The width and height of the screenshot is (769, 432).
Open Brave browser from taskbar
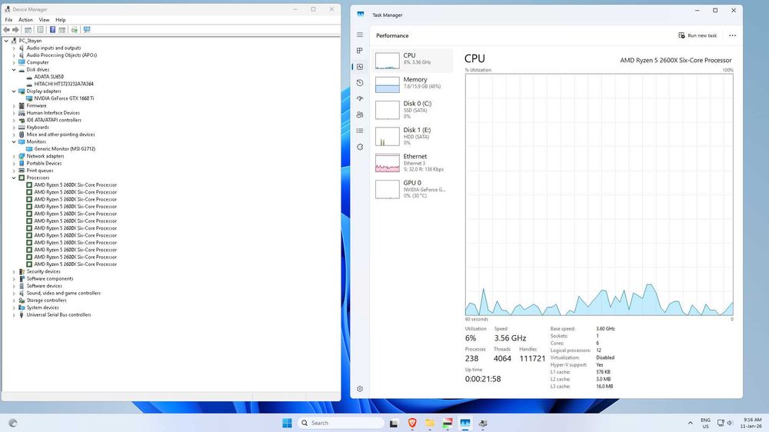(412, 423)
